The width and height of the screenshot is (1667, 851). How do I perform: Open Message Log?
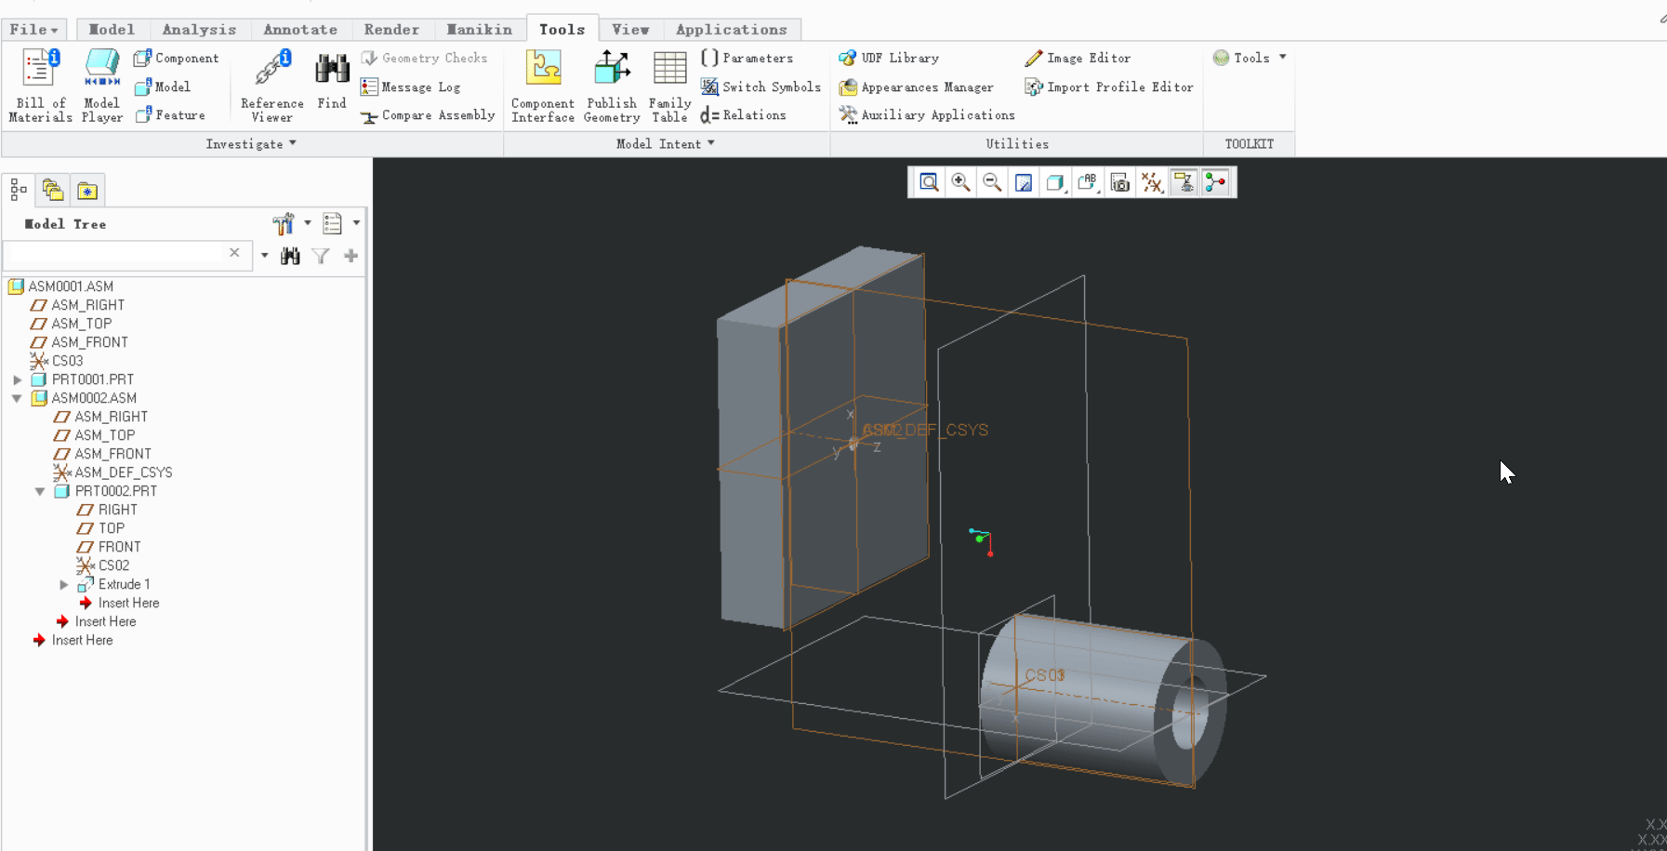[410, 87]
